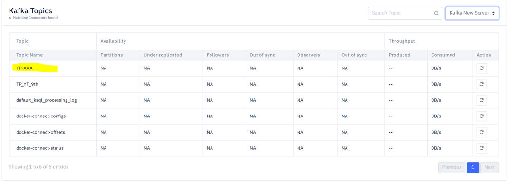The height and width of the screenshot is (183, 509).
Task: Click docker-connect-configs Followers NA cell
Action: [210, 116]
